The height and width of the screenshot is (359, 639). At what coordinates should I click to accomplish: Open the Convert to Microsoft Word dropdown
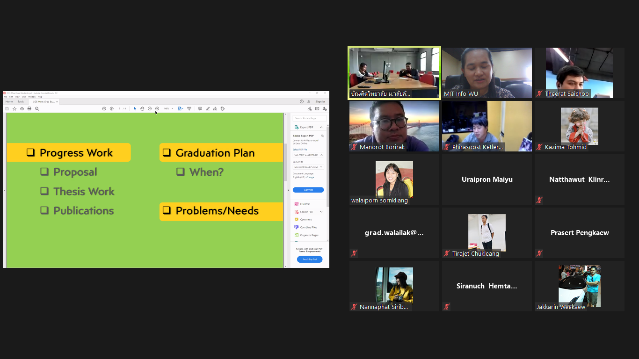point(308,167)
